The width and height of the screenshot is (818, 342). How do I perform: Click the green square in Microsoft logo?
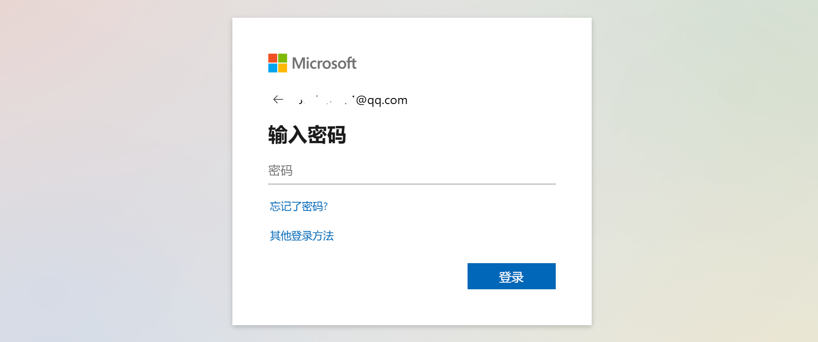coord(282,58)
